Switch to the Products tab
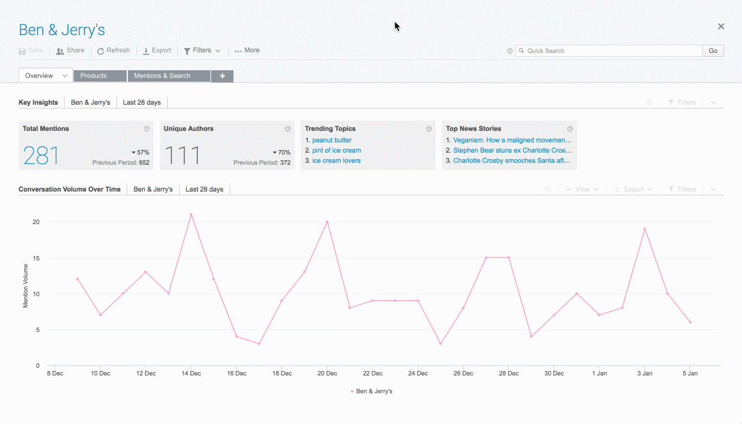This screenshot has width=742, height=424. 93,76
